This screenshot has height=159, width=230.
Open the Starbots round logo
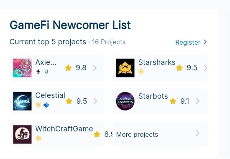point(125,101)
